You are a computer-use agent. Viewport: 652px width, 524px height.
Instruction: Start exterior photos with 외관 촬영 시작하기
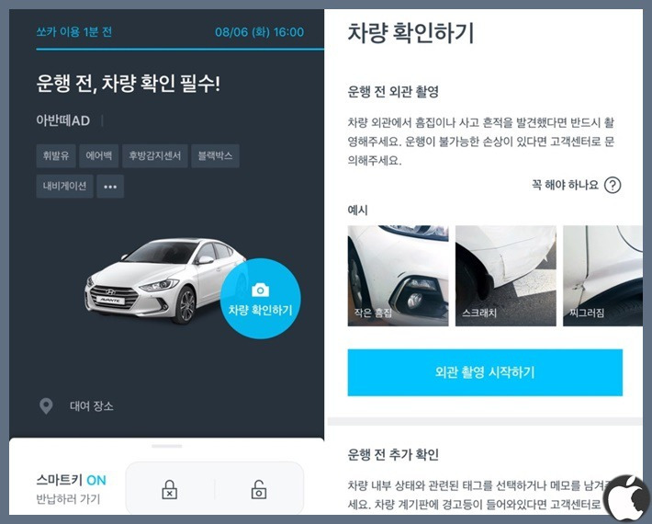(485, 372)
